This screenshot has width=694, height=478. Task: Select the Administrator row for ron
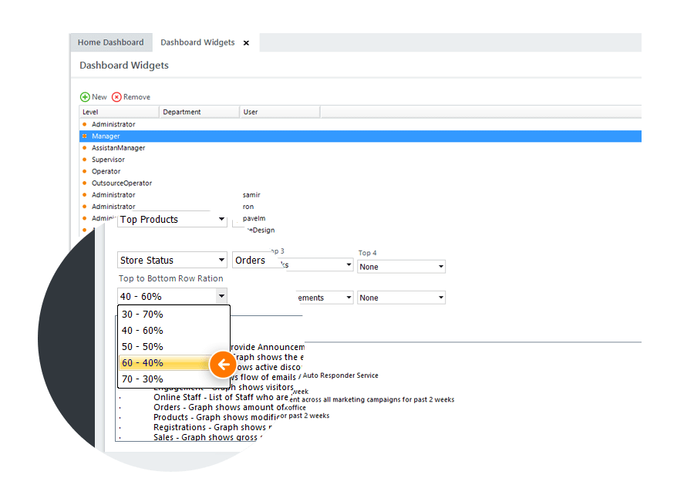[360, 207]
